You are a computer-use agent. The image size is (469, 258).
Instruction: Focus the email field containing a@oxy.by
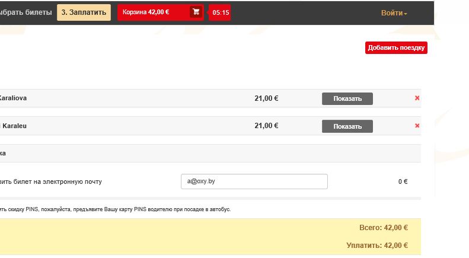(x=254, y=181)
